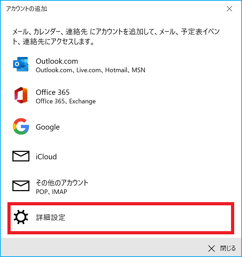The height and width of the screenshot is (257, 242).
Task: Open 詳細設定 advanced setup label
Action: pyautogui.click(x=51, y=217)
